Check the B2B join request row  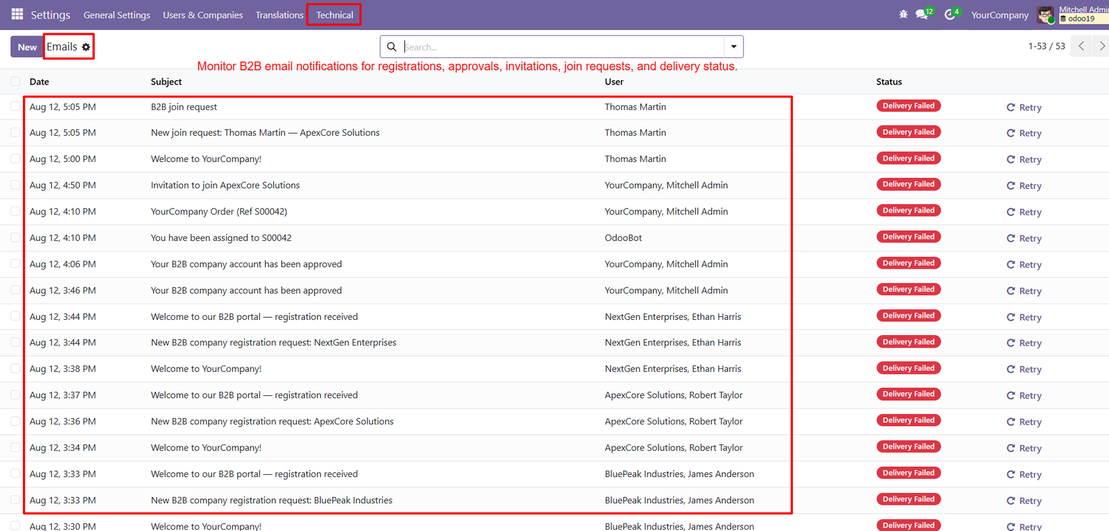pos(15,106)
